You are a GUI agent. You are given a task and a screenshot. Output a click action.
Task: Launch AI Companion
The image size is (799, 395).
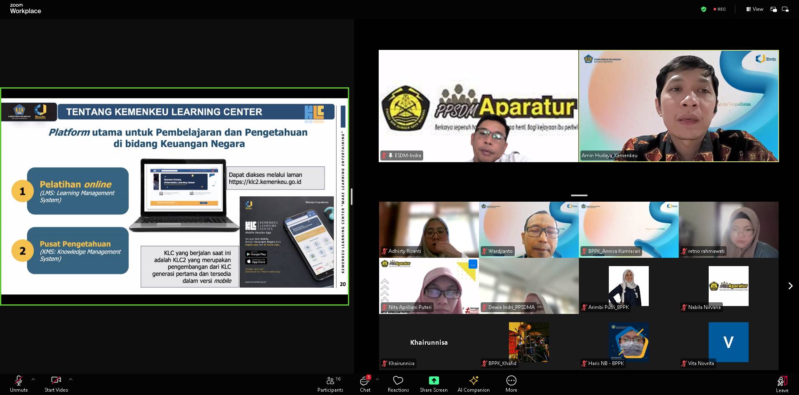(x=474, y=383)
